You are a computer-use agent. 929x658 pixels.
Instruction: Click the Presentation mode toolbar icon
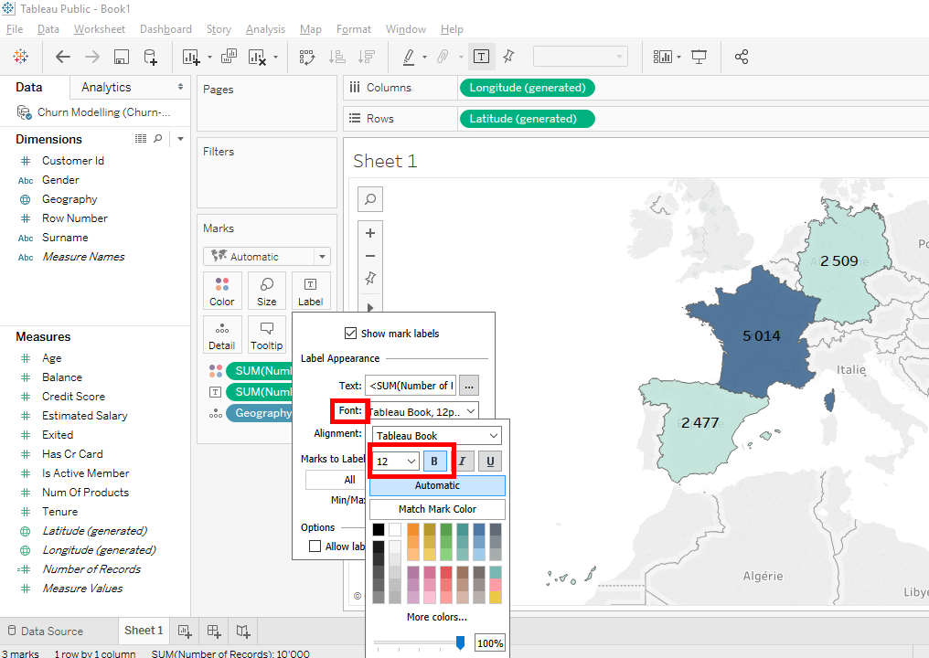point(699,57)
